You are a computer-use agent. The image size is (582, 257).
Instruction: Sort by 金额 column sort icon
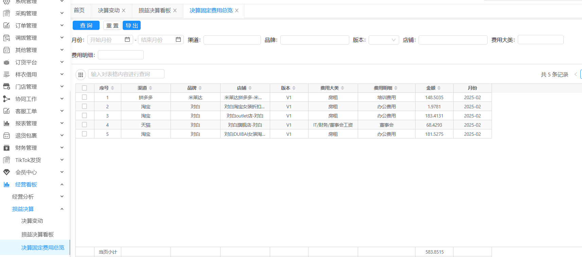439,88
